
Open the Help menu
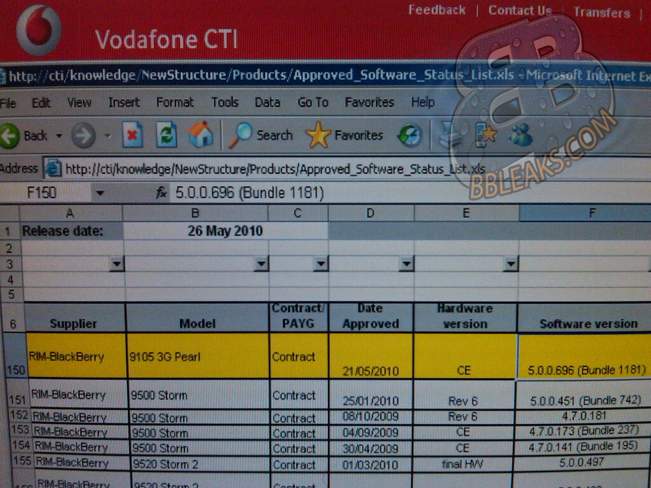click(423, 102)
